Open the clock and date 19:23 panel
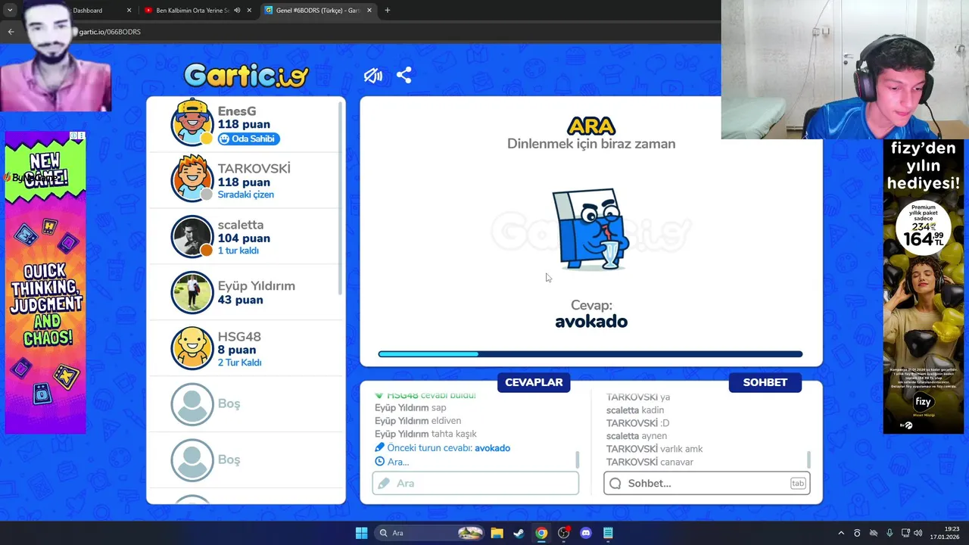This screenshot has width=969, height=545. 946,533
